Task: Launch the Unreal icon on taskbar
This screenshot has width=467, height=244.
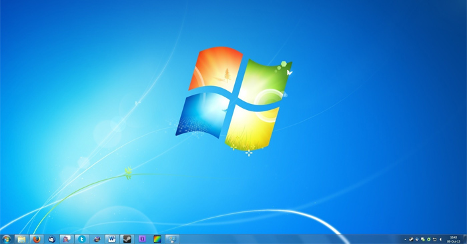Action: 97,239
